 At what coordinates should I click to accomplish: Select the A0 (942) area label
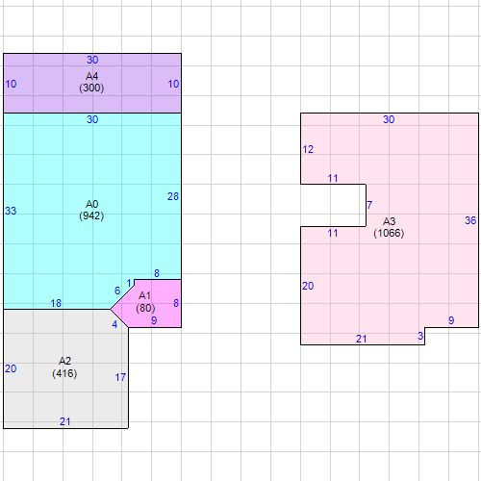point(91,210)
